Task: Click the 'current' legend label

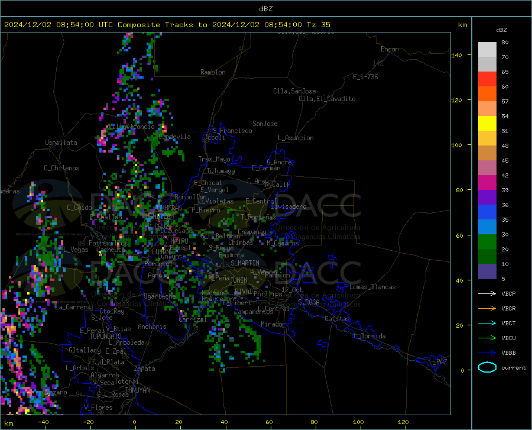Action: [514, 367]
